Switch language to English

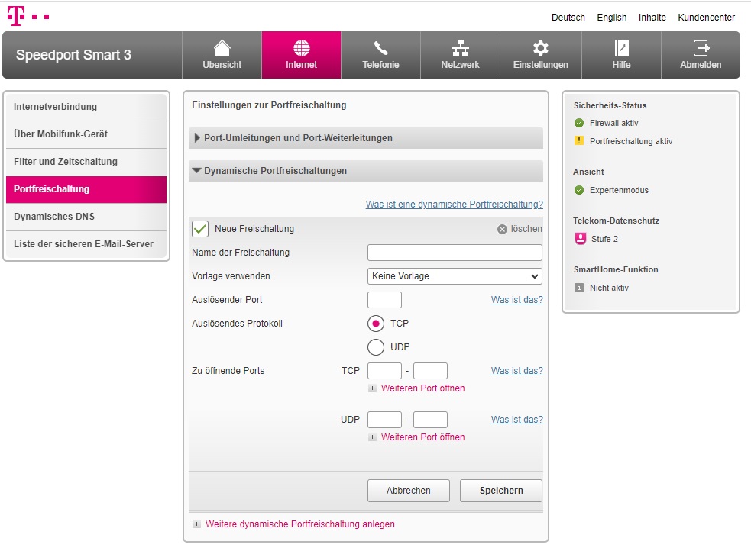click(612, 18)
